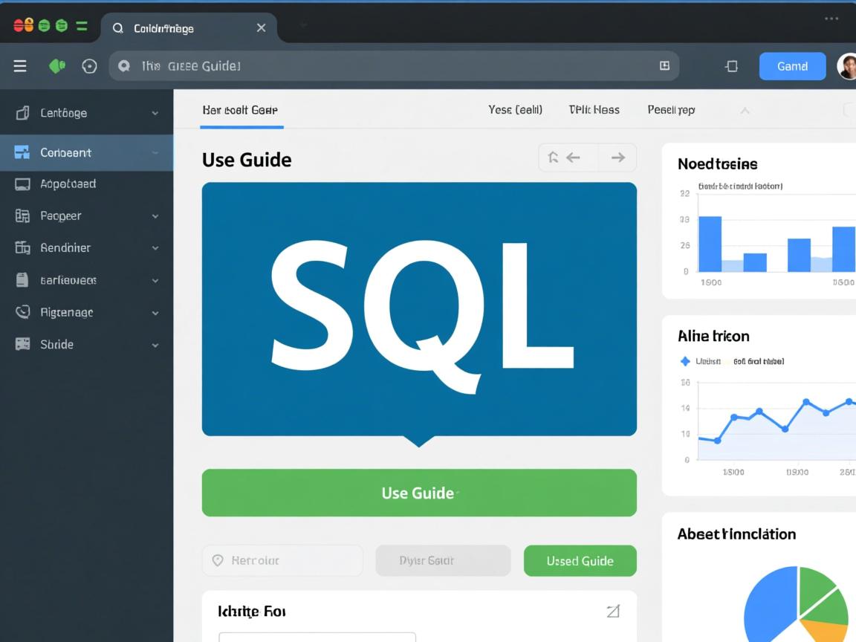Select the TPlit Hess navigation item
The height and width of the screenshot is (642, 856).
point(594,109)
